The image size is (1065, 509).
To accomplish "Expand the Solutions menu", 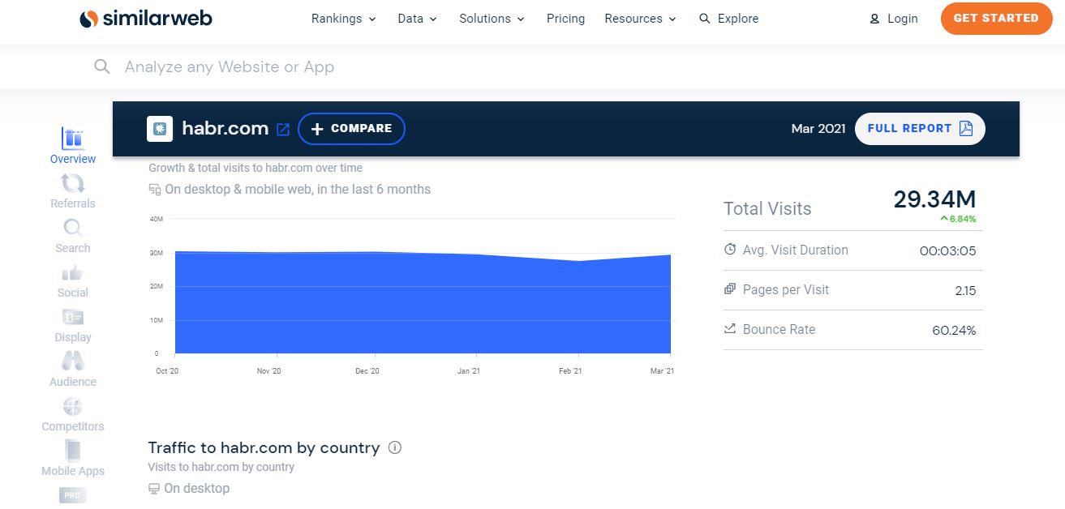I will click(x=492, y=19).
